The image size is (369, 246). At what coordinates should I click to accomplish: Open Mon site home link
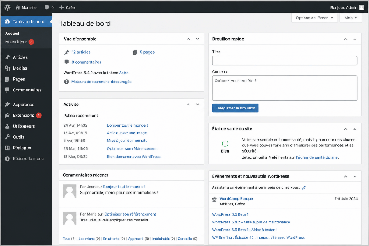click(x=26, y=7)
